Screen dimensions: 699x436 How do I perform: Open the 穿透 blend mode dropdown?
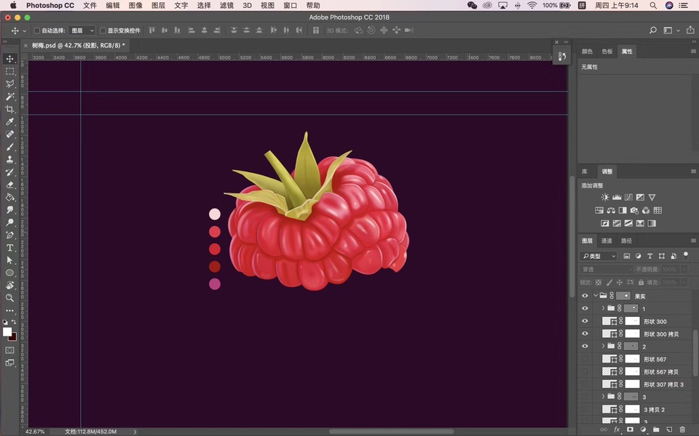(x=607, y=269)
